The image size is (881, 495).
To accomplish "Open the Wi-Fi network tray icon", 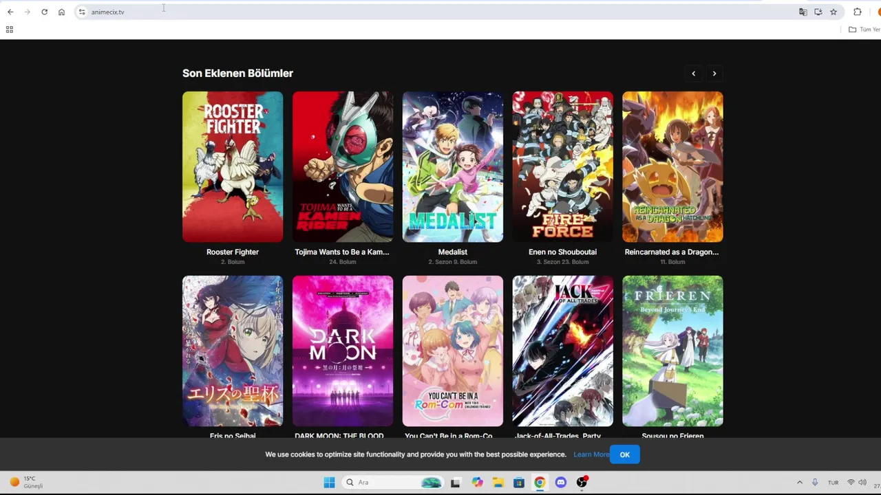I will pos(851,483).
